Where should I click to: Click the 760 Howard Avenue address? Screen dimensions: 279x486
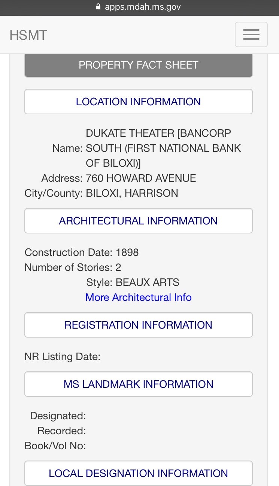tap(141, 178)
